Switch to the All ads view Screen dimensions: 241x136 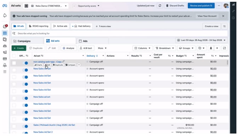click(x=18, y=26)
